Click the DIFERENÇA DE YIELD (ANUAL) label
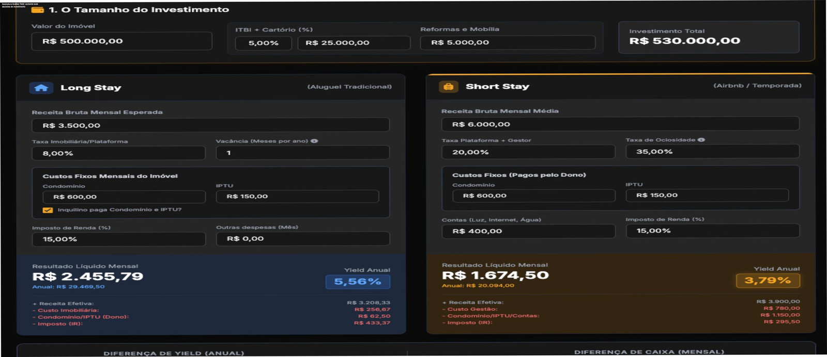827x357 pixels. point(174,353)
